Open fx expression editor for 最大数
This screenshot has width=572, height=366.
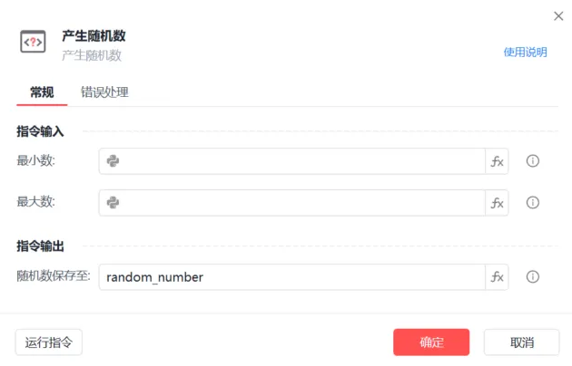coord(497,203)
